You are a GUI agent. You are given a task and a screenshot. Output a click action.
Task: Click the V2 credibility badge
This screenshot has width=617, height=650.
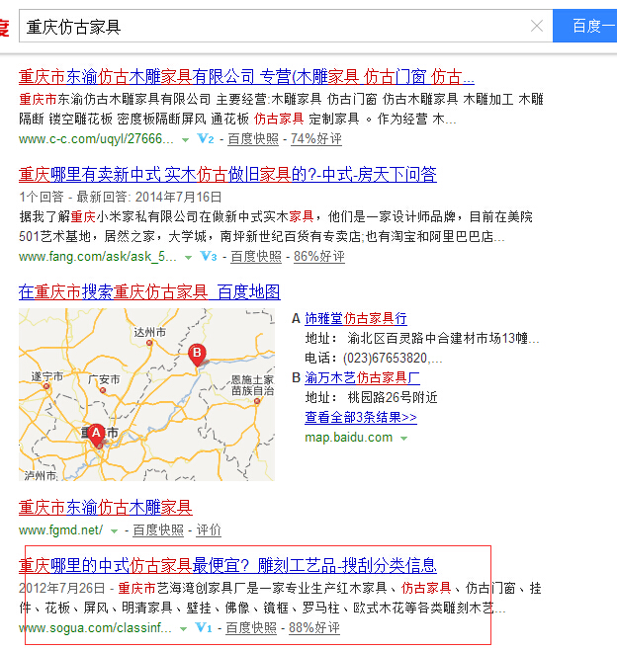(205, 138)
